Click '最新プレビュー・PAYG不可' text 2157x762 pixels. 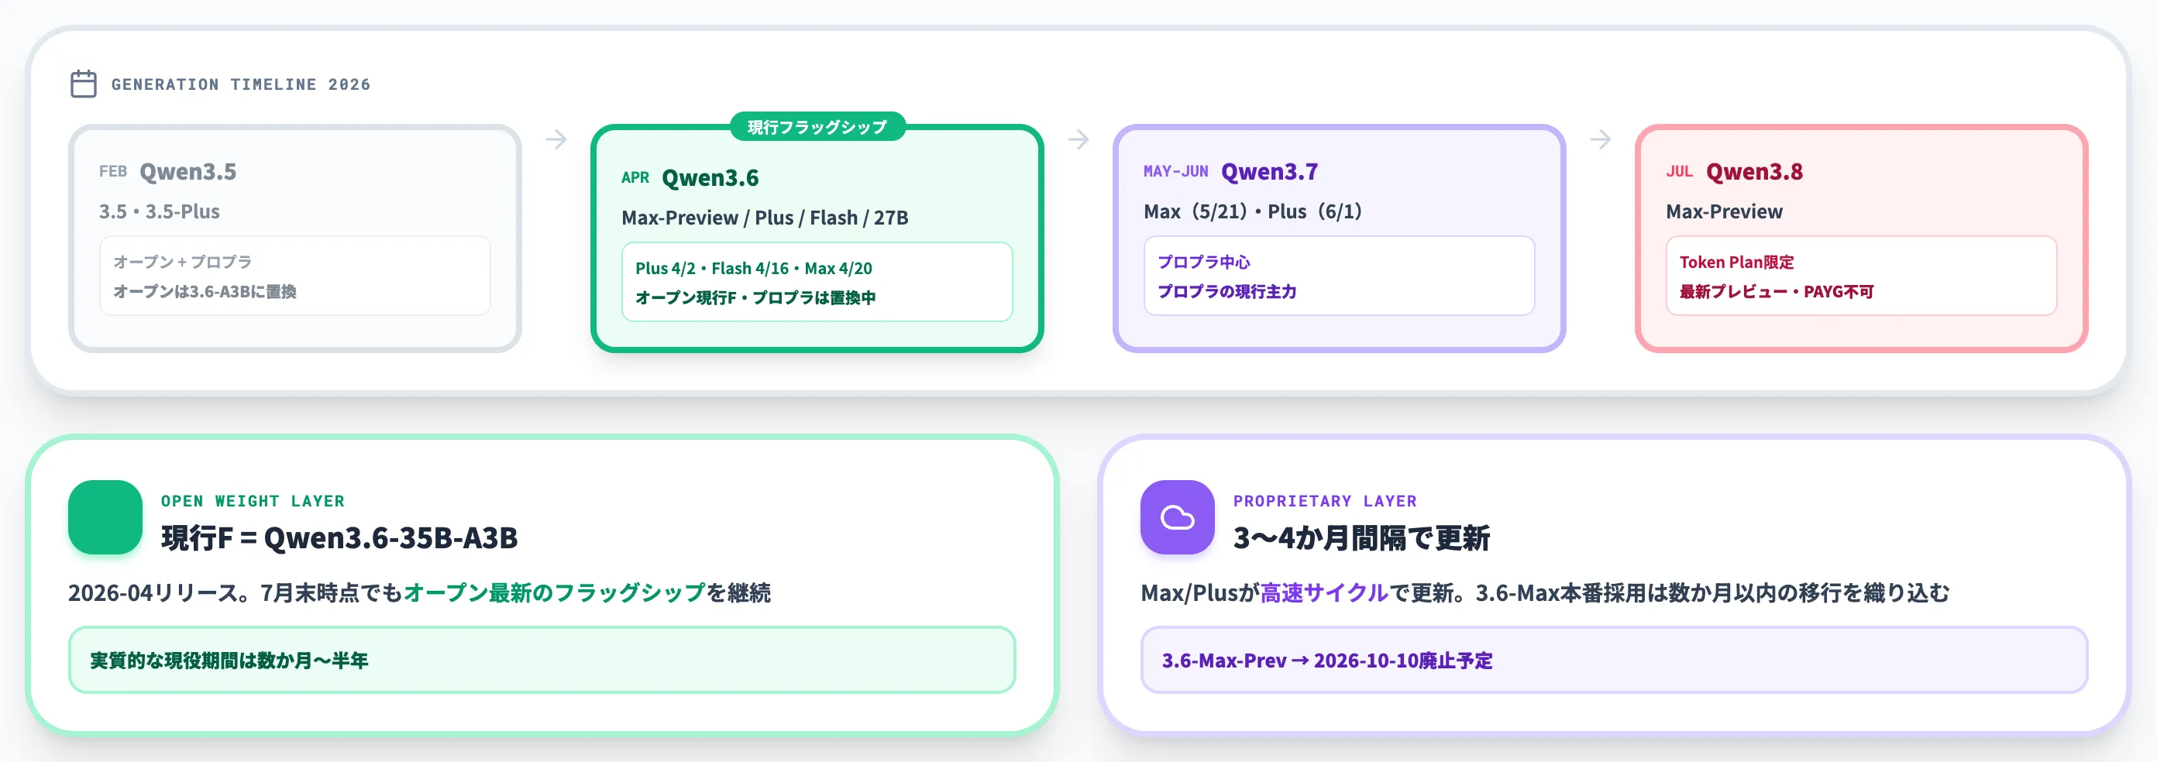(1776, 291)
